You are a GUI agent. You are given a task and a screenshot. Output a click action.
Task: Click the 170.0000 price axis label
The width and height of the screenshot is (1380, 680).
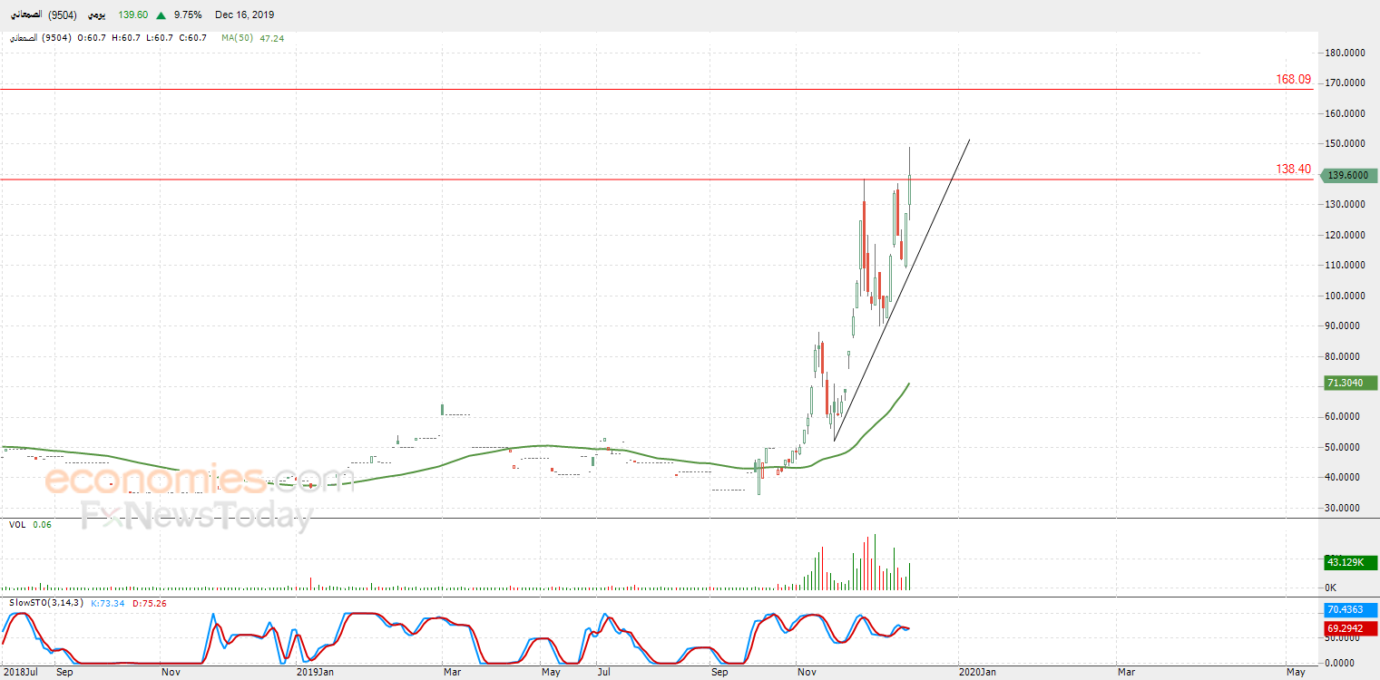(1346, 83)
